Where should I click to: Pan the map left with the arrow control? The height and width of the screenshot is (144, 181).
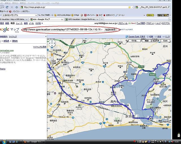(x=50, y=43)
